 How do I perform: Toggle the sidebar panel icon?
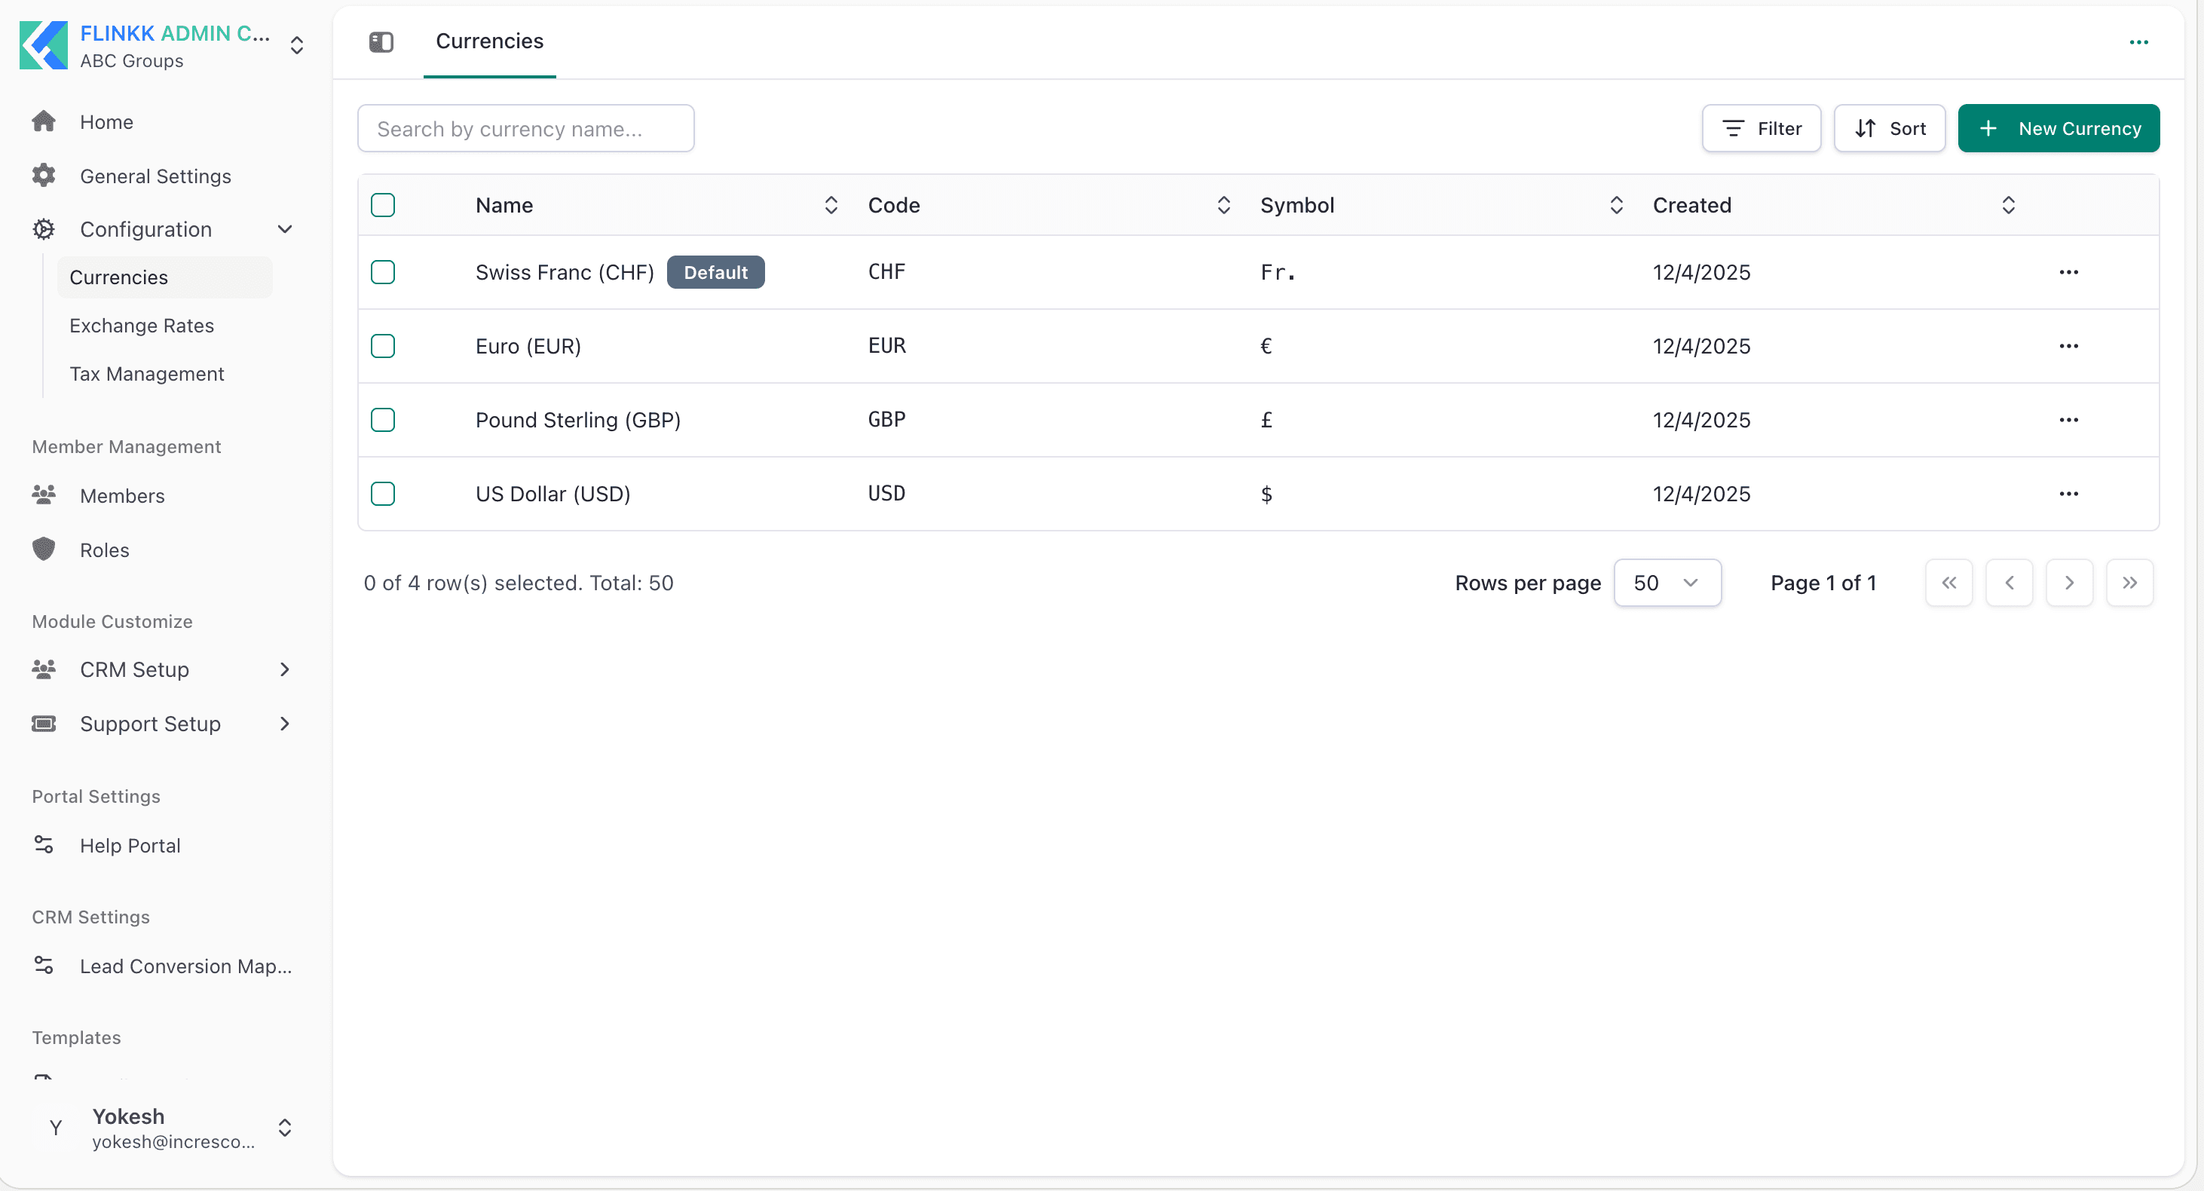381,42
